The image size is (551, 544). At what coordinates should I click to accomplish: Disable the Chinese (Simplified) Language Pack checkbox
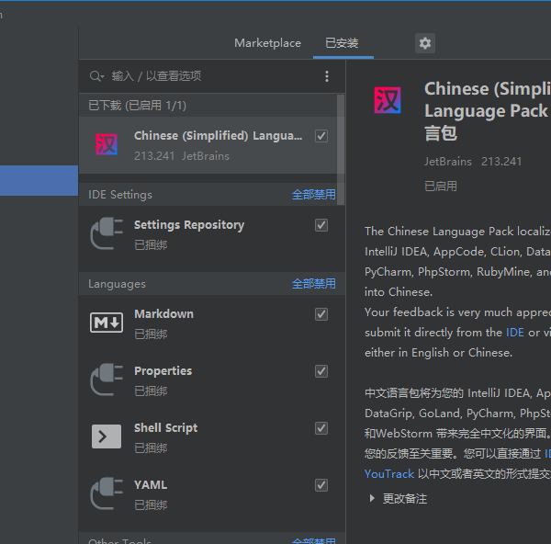[321, 136]
